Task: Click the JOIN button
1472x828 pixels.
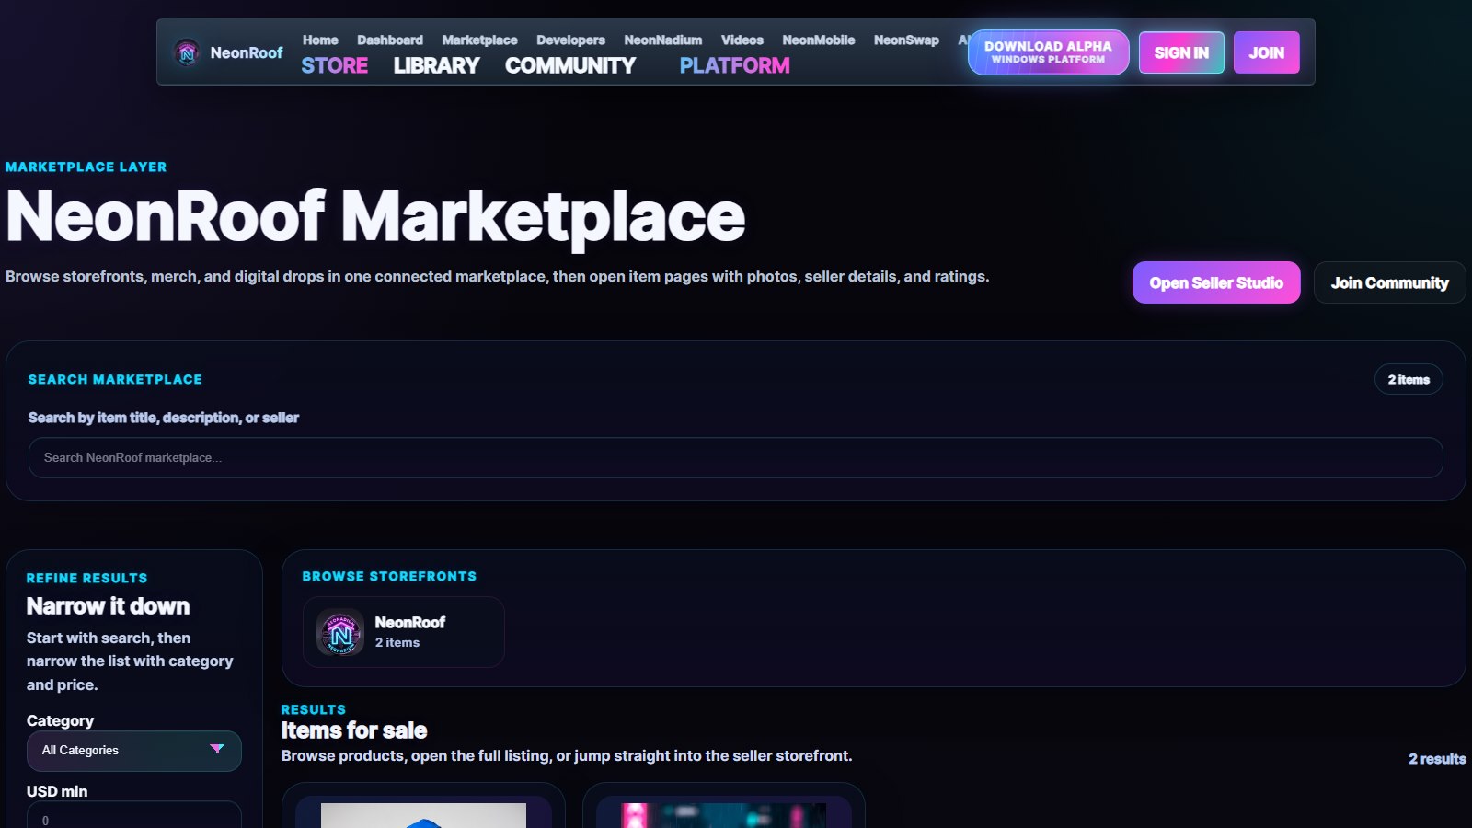Action: [x=1266, y=52]
